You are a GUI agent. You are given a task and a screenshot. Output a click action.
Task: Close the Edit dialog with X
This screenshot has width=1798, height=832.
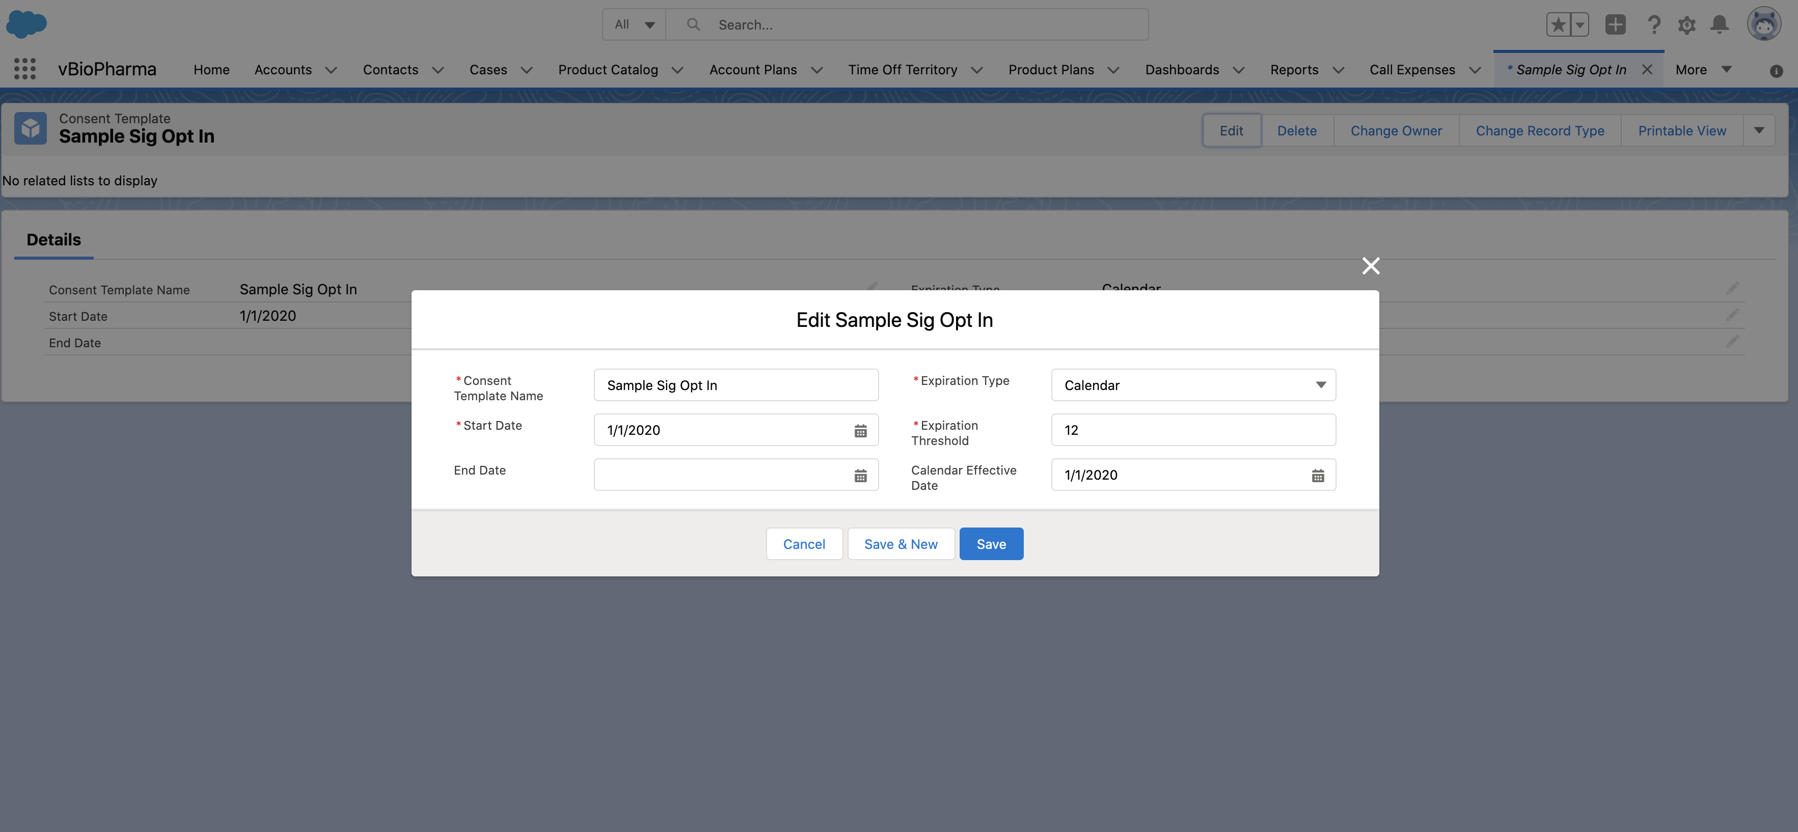[1370, 266]
